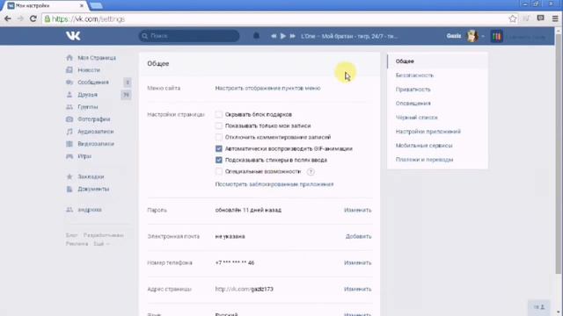The height and width of the screenshot is (316, 563).
Task: Open Chrome hamburger menu
Action: pyautogui.click(x=555, y=18)
